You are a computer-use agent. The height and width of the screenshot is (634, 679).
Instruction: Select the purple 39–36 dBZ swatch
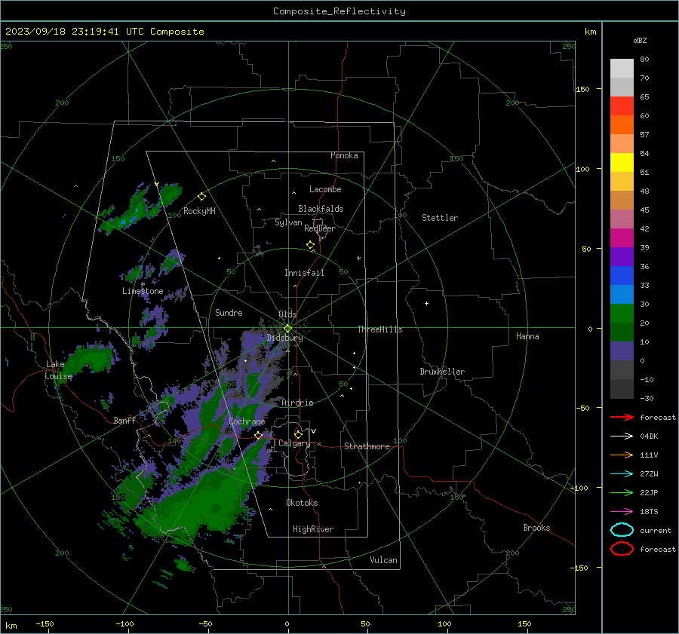click(622, 257)
